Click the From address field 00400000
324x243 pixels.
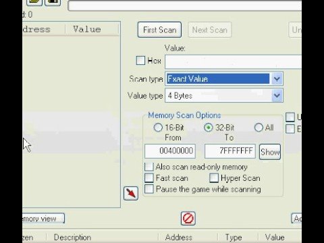point(170,151)
